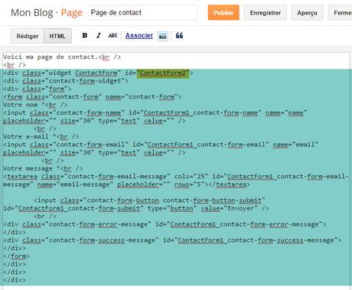Edit the page title field 'Page de contact'
Screen dimensions: 352x290
tap(142, 12)
